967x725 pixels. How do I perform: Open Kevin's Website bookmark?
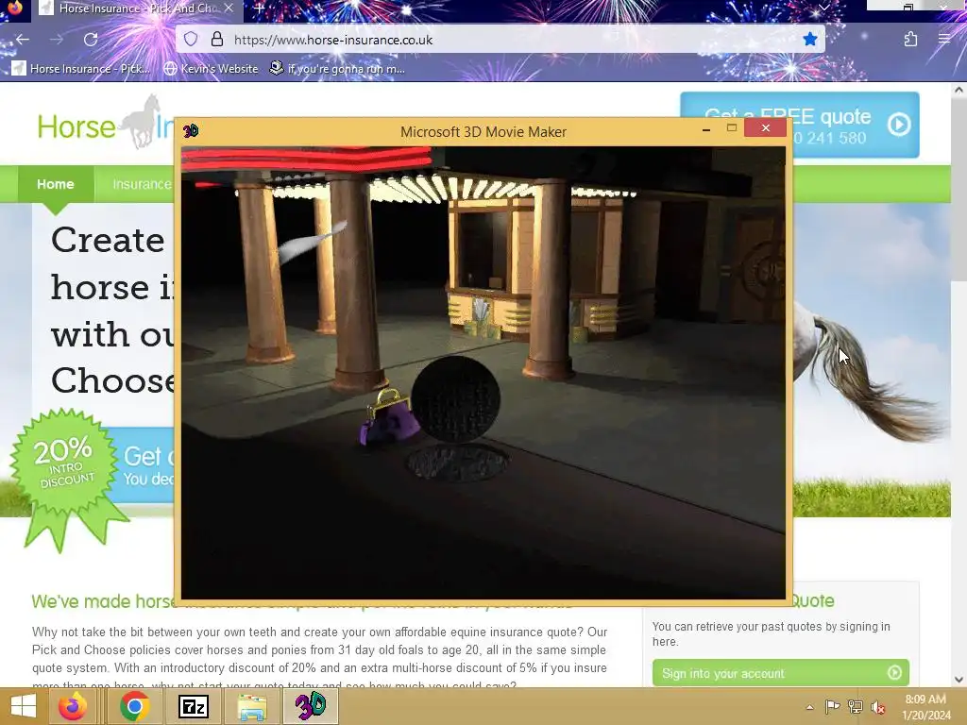211,68
